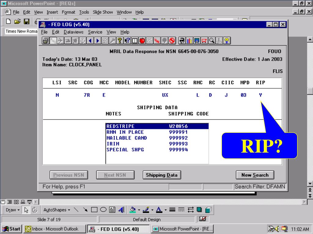Image resolution: width=313 pixels, height=234 pixels.
Task: Apply the Fill Color paint bucket
Action: [133, 210]
